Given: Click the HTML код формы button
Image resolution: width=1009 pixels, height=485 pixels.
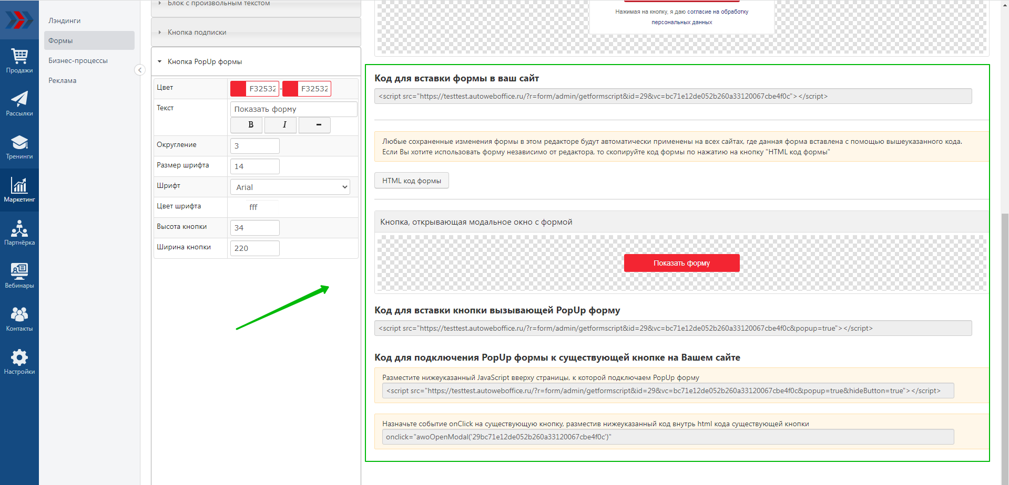Looking at the screenshot, I should pyautogui.click(x=411, y=181).
